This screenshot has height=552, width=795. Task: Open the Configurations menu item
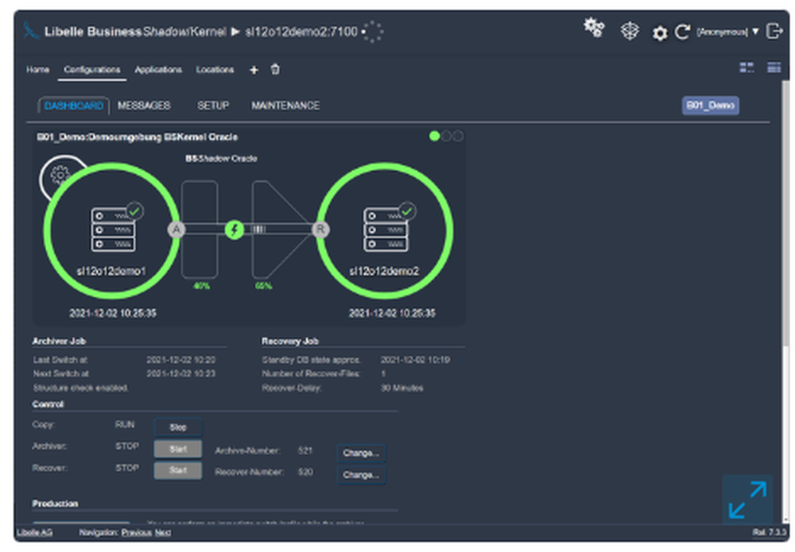click(91, 69)
